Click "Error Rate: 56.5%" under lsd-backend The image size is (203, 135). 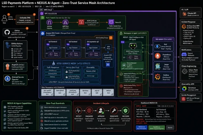click(x=143, y=112)
